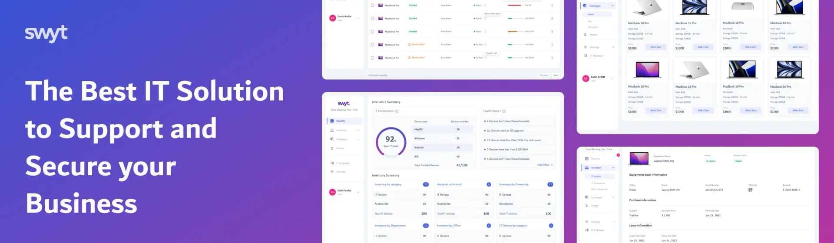Image resolution: width=834 pixels, height=243 pixels.
Task: Click the Reports icon in the equipment detail sidebar
Action: tap(587, 159)
